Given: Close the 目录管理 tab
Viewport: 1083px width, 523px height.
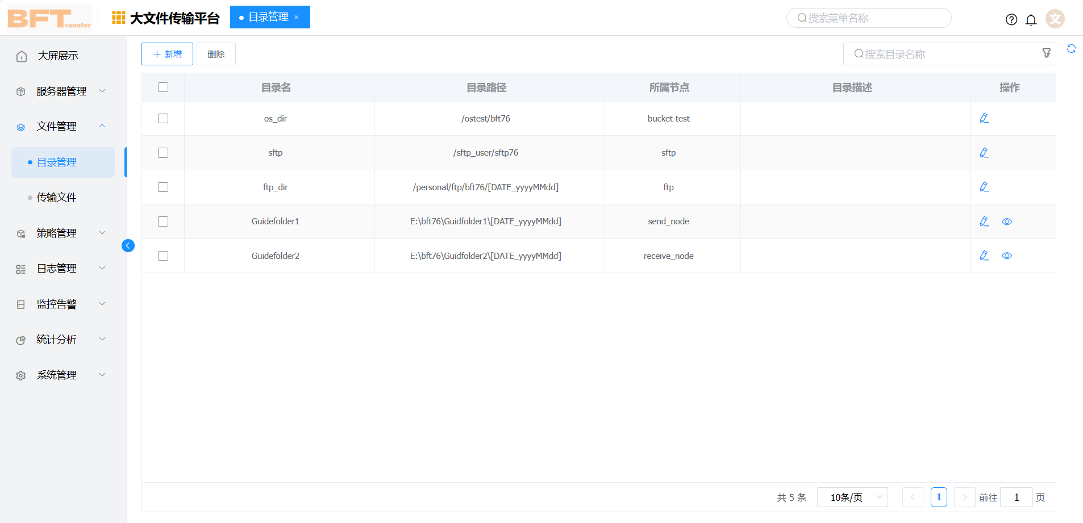Looking at the screenshot, I should [297, 17].
